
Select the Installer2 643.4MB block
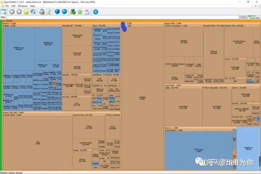pyautogui.click(x=184, y=42)
